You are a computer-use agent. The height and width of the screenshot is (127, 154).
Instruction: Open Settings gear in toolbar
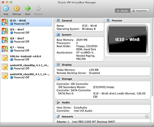pyautogui.click(x=17, y=9)
